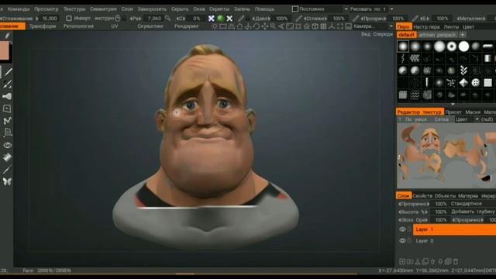Viewport: 496px width, 279px height.
Task: Select the four-hole button brush alpha
Action: tap(476, 83)
